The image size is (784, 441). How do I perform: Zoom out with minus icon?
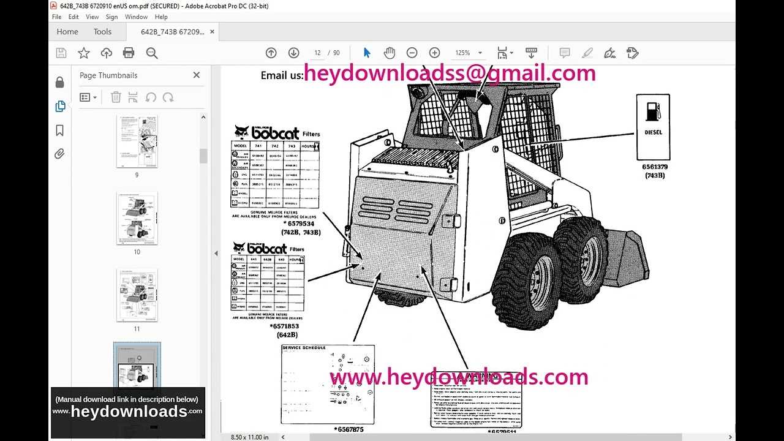click(412, 53)
